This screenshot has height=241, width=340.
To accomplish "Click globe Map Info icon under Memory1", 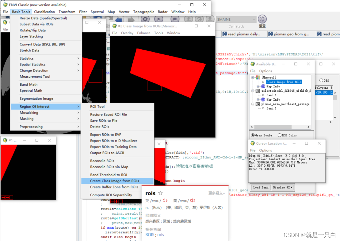I will pos(263,86).
